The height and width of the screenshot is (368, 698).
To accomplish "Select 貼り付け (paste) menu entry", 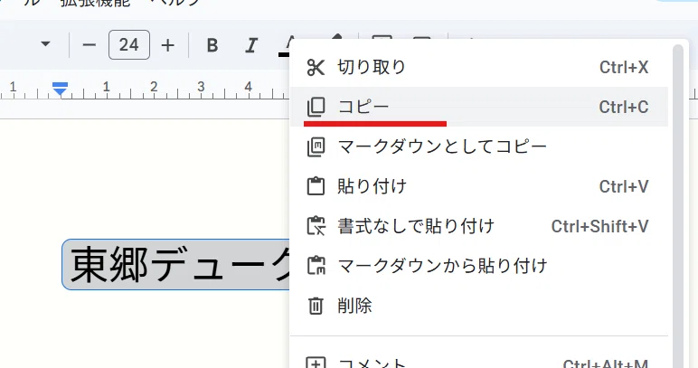I will point(479,186).
